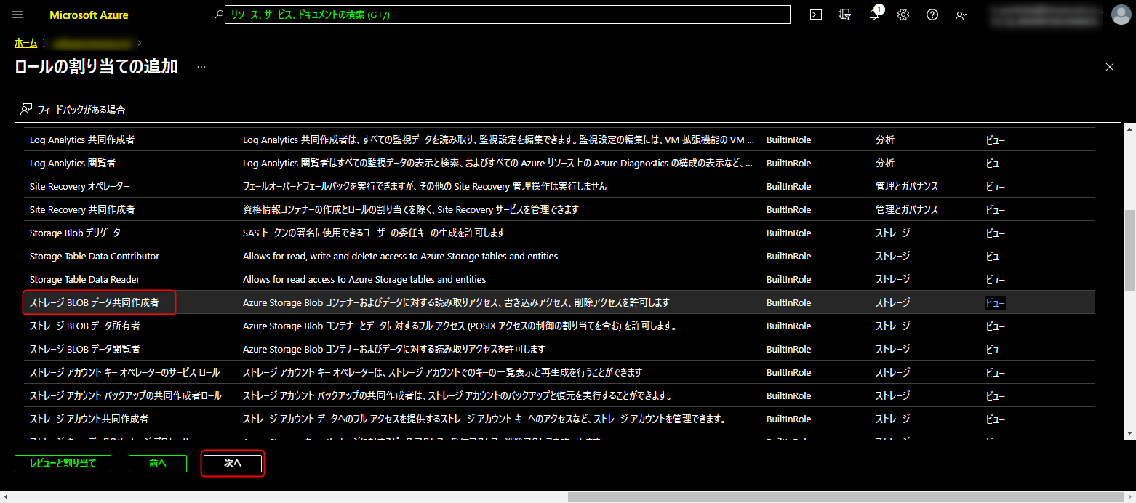
Task: Click the vertical scrollbar down arrow
Action: coord(1129,433)
